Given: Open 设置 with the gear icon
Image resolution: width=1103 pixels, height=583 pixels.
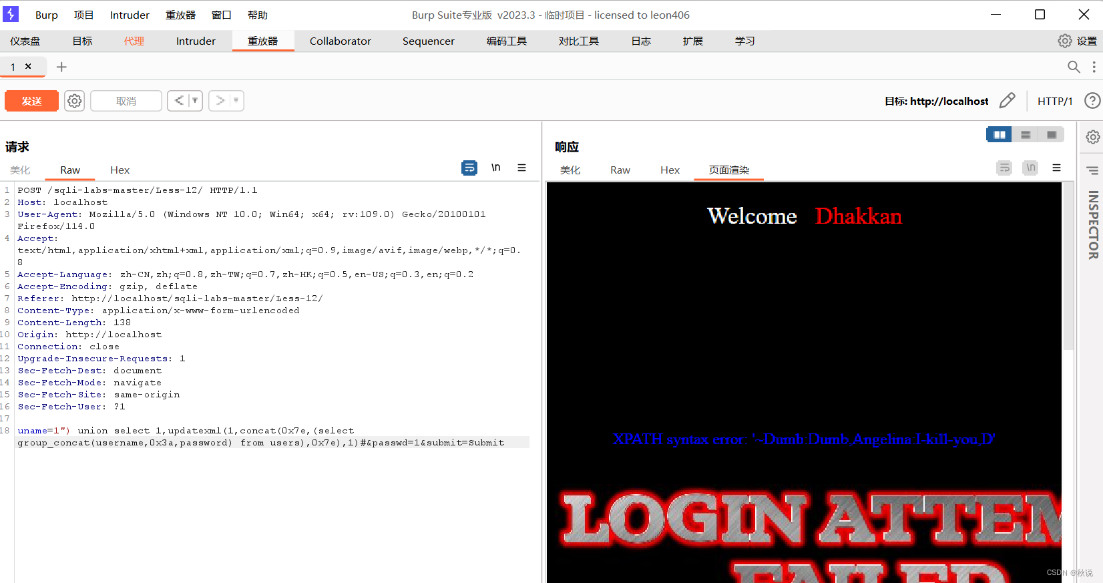Looking at the screenshot, I should 1077,41.
